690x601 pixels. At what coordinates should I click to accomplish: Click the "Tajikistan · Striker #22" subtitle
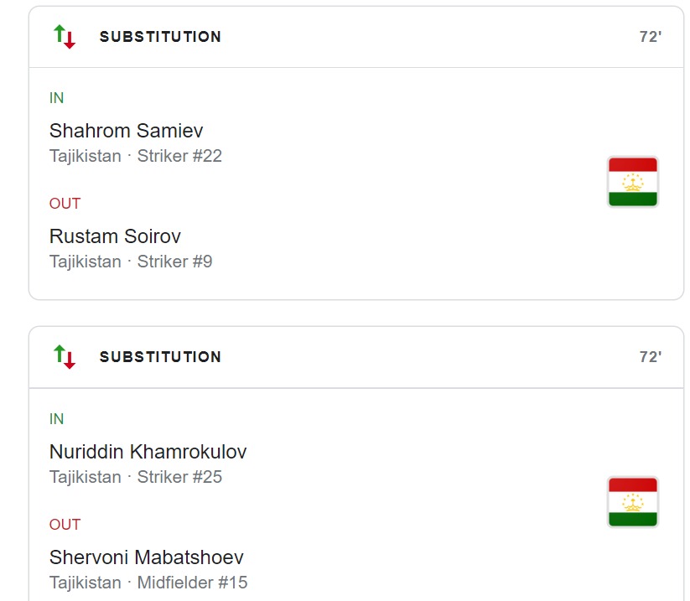click(x=135, y=156)
